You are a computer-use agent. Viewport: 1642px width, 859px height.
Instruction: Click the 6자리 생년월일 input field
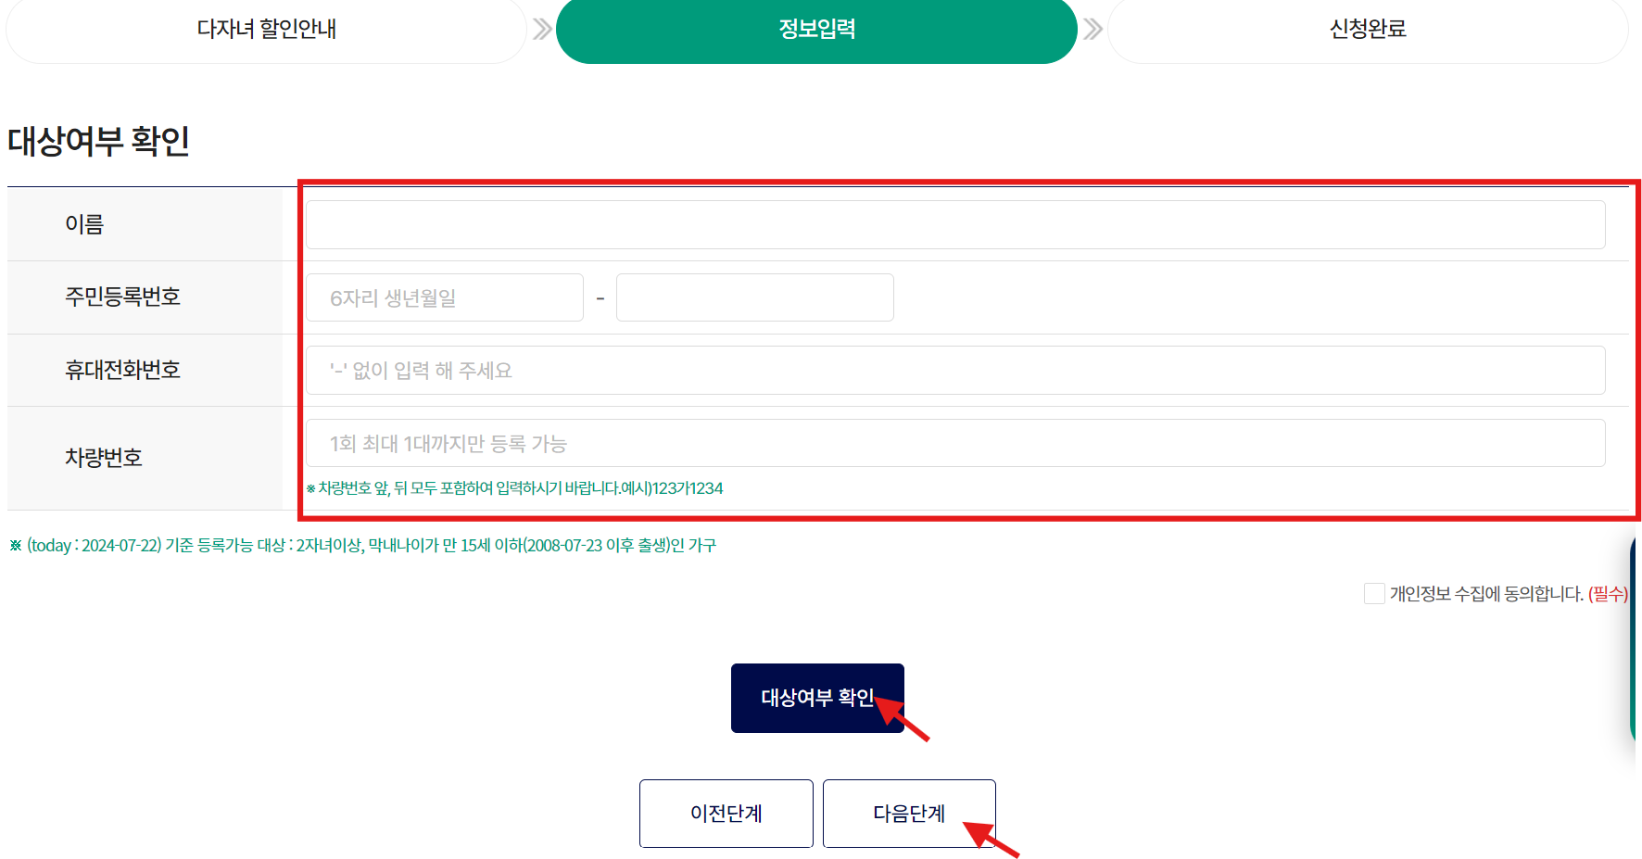coord(445,297)
